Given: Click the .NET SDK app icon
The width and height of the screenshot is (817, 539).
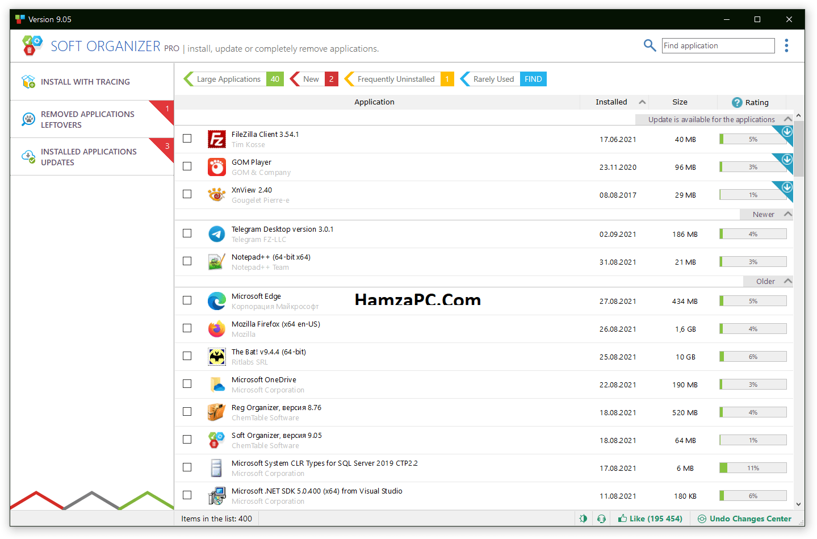Looking at the screenshot, I should (216, 496).
